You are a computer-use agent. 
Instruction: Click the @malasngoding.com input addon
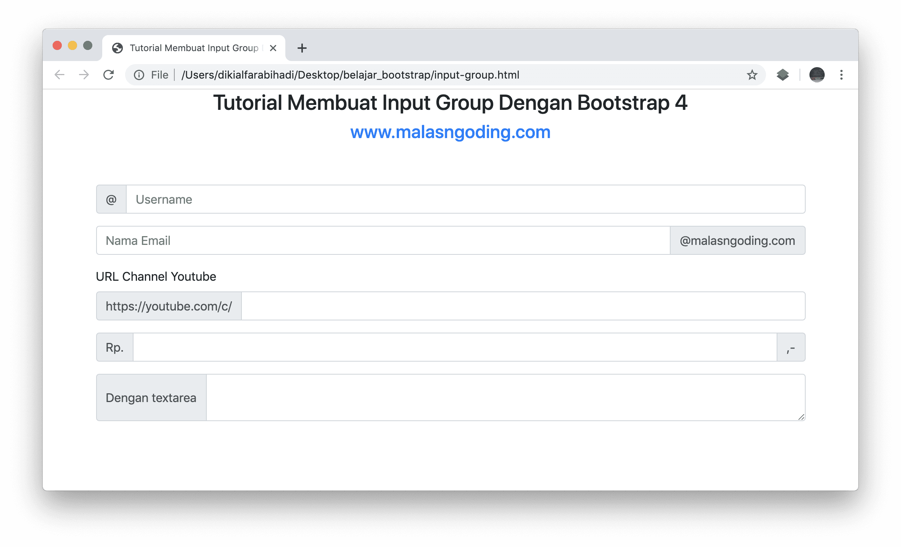[x=737, y=240]
